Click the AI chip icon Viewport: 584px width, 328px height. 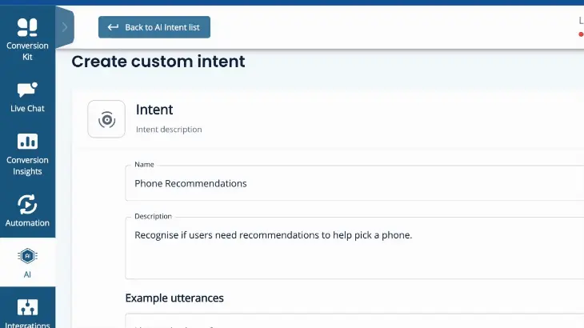click(x=27, y=256)
